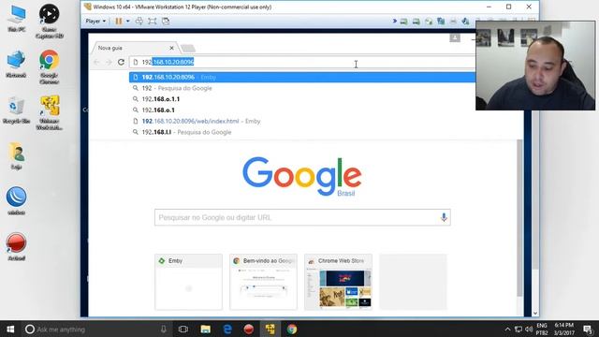
Task: Select highlighted suggestion 192.168.10.20:8096 Emby
Action: tap(301, 77)
